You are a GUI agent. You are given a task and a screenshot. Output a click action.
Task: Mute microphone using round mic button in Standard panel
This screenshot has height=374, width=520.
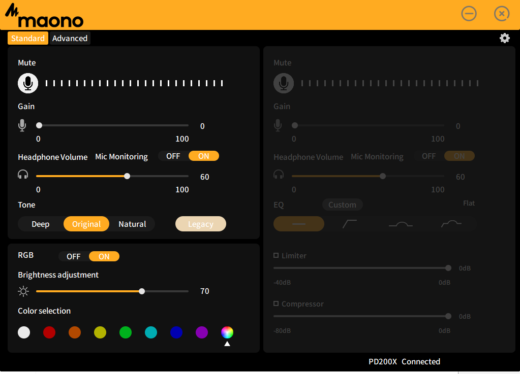click(28, 83)
